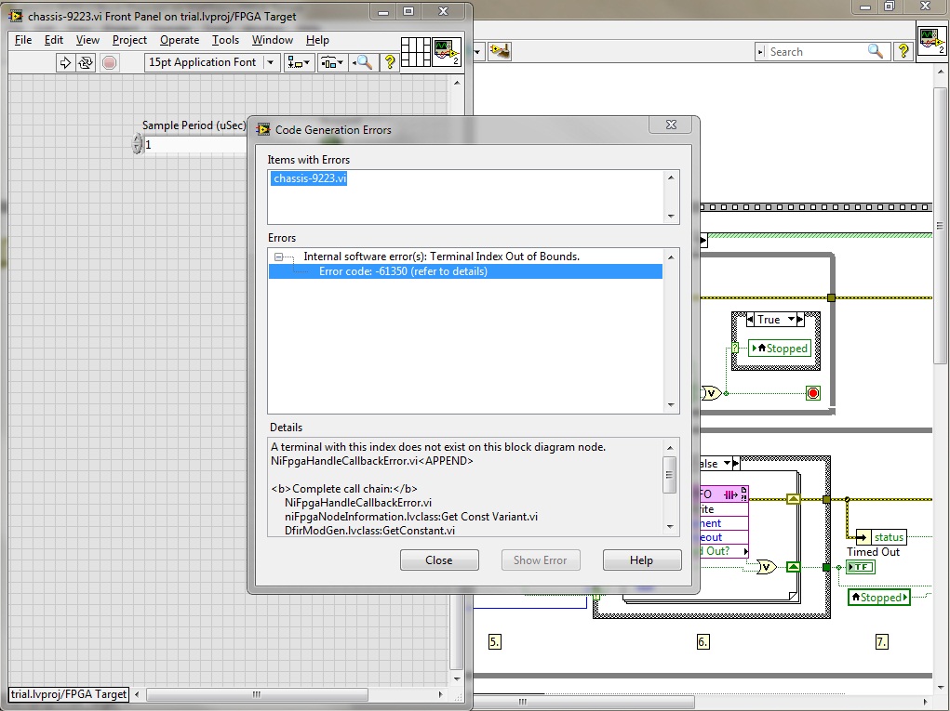Select the Terminal Index Out of Bounds row
Viewport: 950px width, 711px height.
[x=441, y=257]
